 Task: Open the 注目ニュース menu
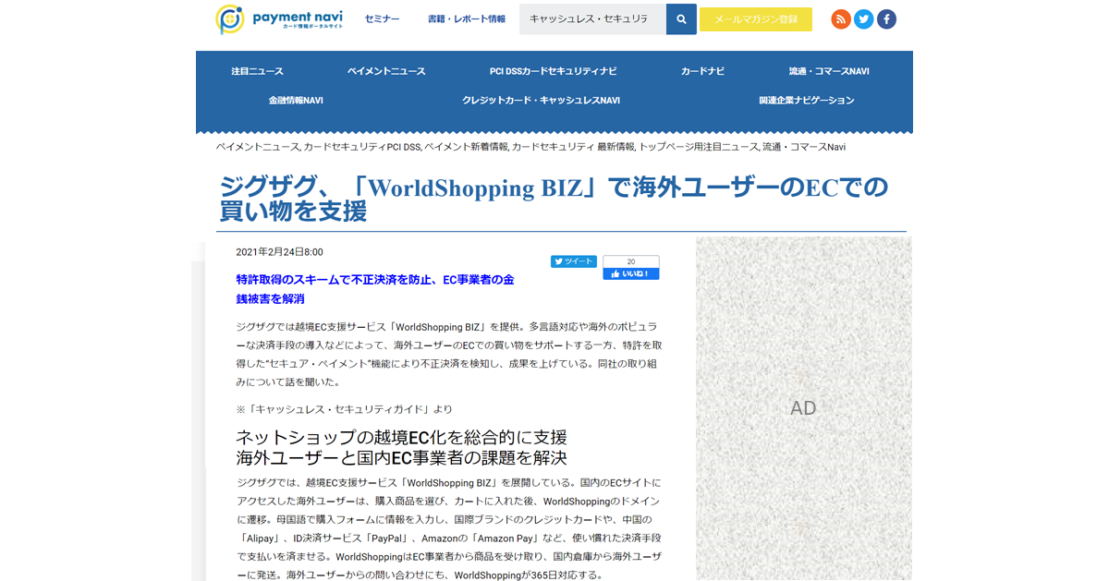(x=258, y=71)
